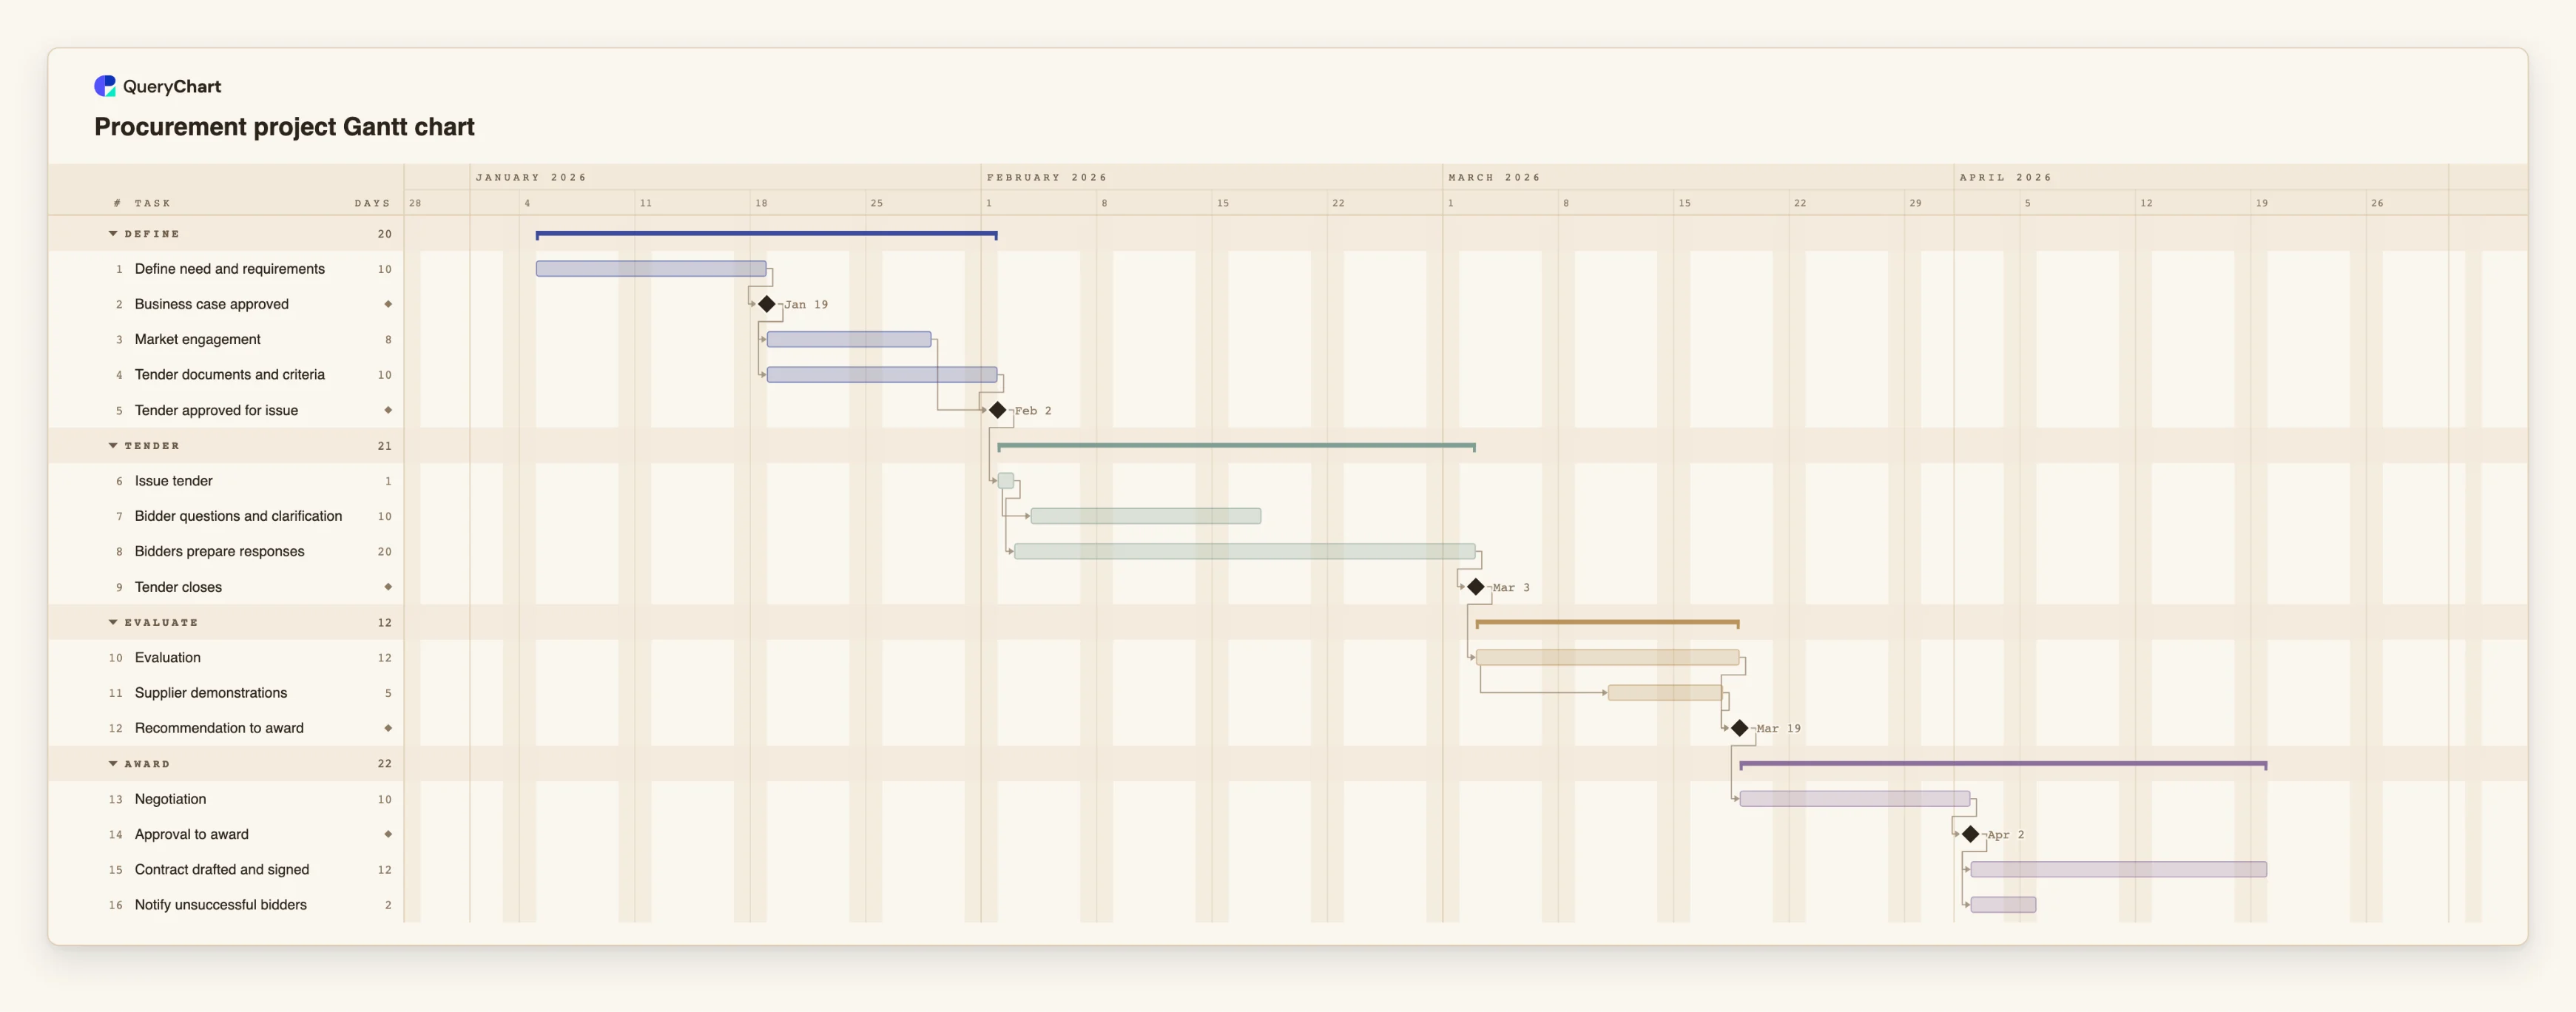2576x1012 pixels.
Task: Select the Apr 2 milestone diamond
Action: coord(1970,834)
